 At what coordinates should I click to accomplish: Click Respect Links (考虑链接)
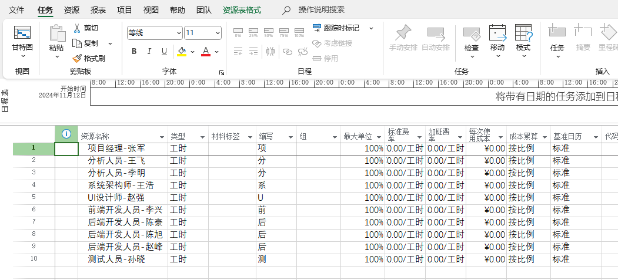(332, 43)
